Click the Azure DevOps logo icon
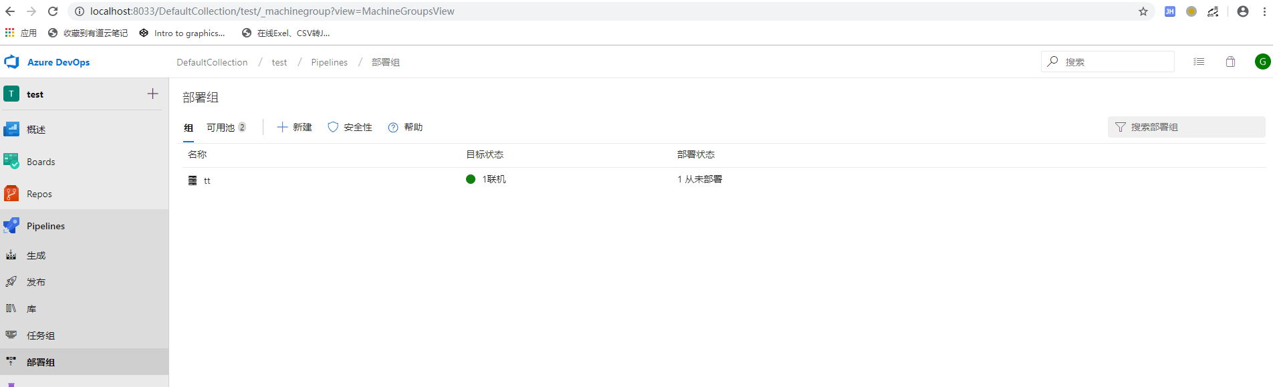Screen dimensions: 1273x387 pyautogui.click(x=12, y=62)
